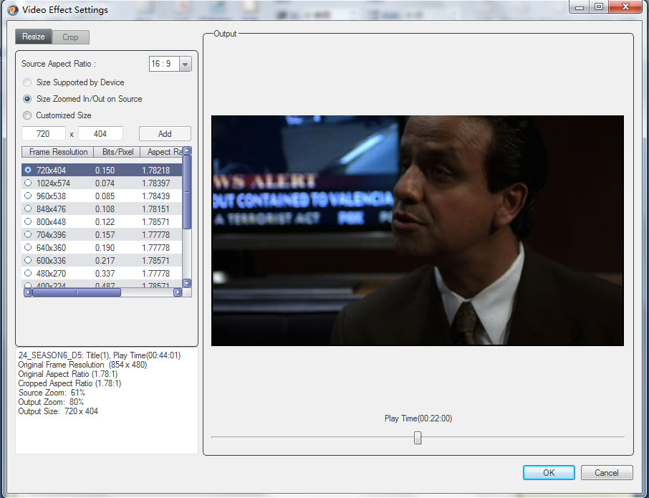Click the Bits/Pixel column header
The width and height of the screenshot is (649, 498).
pyautogui.click(x=117, y=152)
